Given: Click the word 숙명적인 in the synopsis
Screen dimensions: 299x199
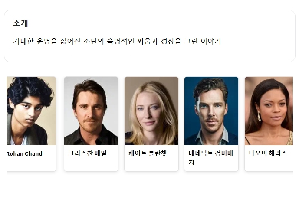Looking at the screenshot, I should [x=120, y=41].
